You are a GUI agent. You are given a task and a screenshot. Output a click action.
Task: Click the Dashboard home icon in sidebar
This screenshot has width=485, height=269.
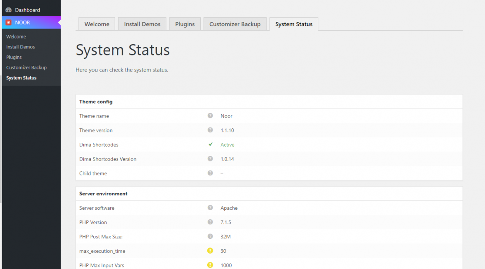[x=9, y=9]
